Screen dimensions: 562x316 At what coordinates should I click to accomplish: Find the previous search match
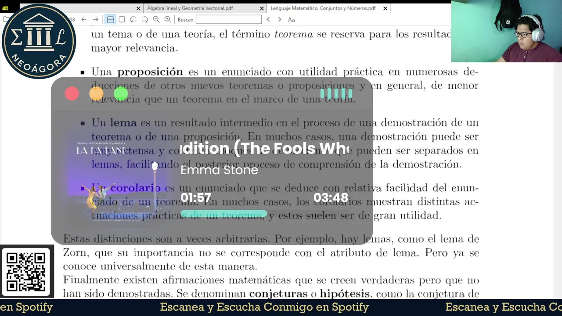coord(268,19)
